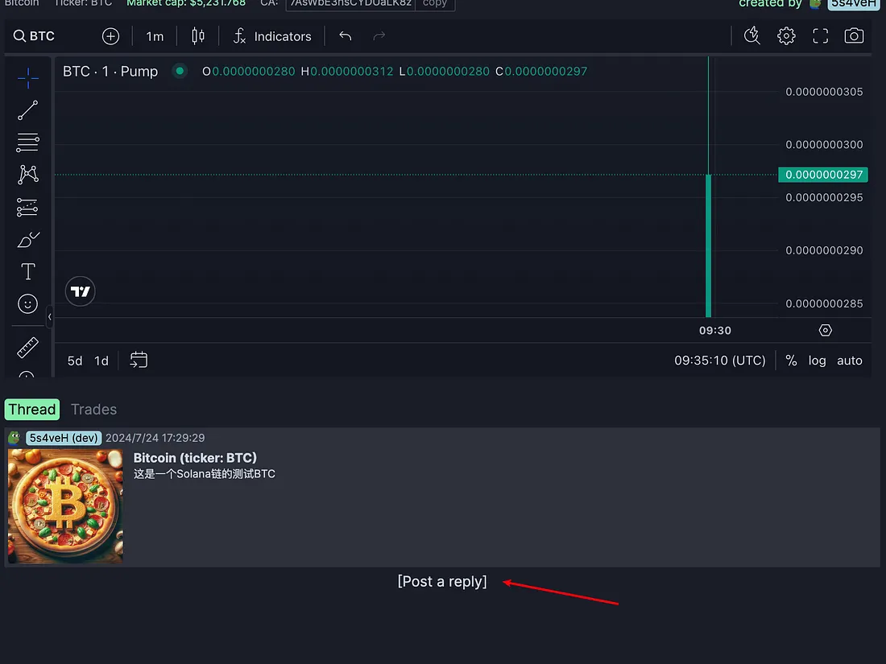Open chart settings gear
The image size is (886, 664).
[786, 36]
